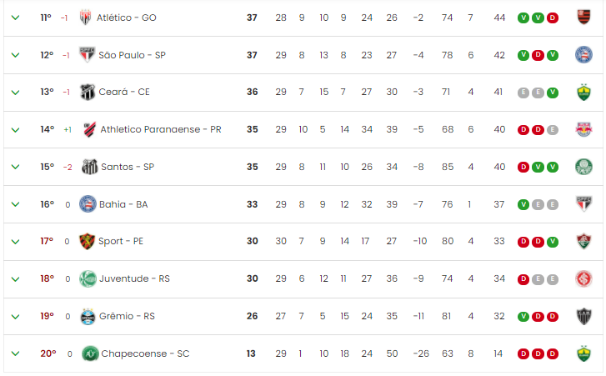Click Red Bull Bragantino crest in Athletico row
The width and height of the screenshot is (606, 376).
(583, 129)
